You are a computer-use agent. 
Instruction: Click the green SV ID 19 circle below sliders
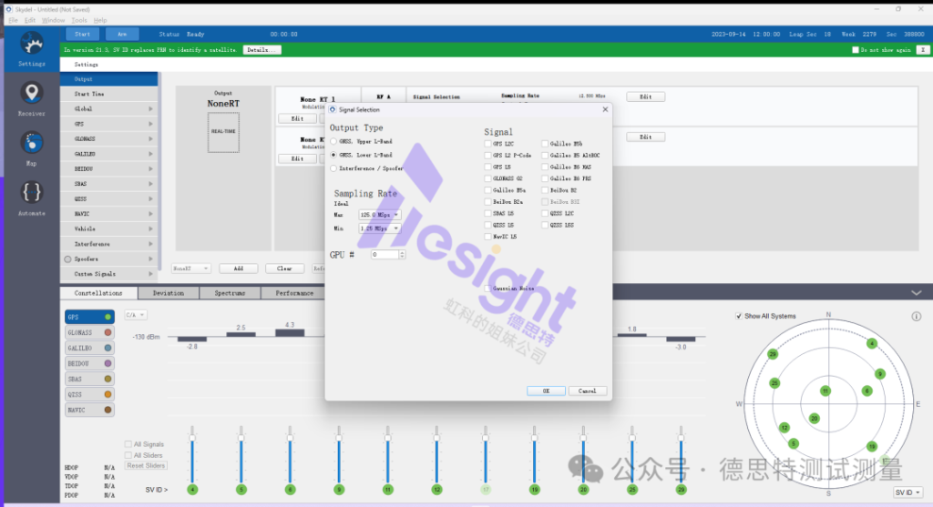[534, 490]
